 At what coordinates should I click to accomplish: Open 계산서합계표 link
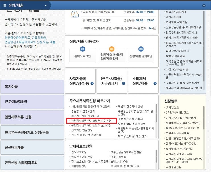pyautogui.click(x=174, y=17)
